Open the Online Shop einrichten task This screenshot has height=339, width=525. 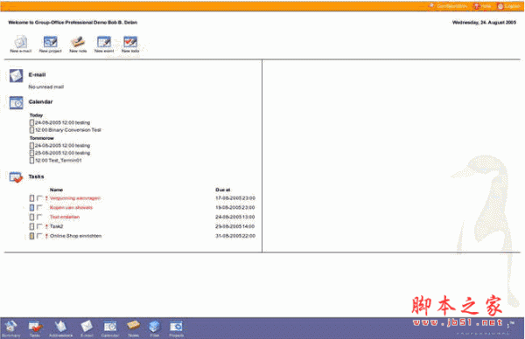click(x=75, y=236)
